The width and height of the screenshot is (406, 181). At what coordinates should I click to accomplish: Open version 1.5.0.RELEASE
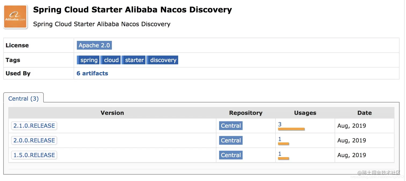[34, 155]
